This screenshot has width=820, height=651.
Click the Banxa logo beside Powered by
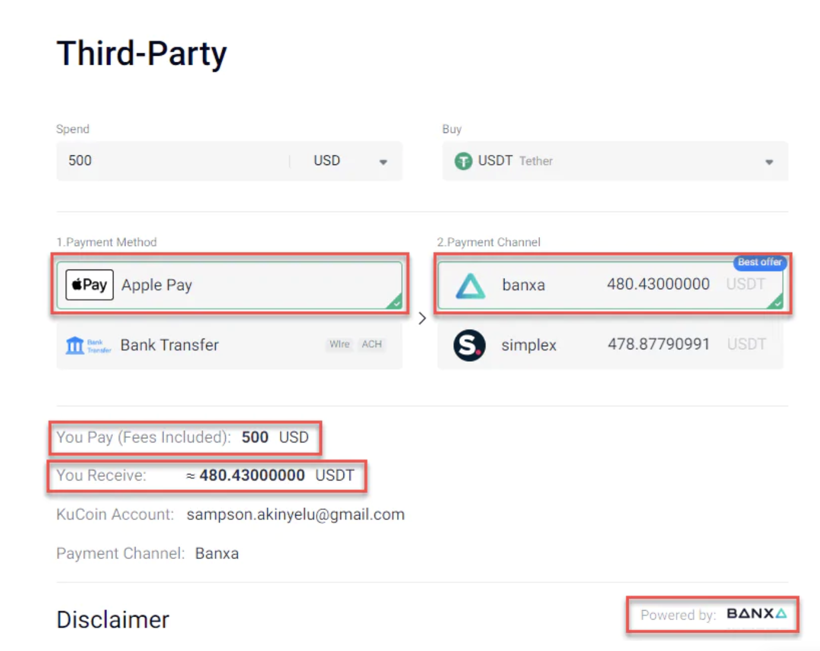coord(756,614)
